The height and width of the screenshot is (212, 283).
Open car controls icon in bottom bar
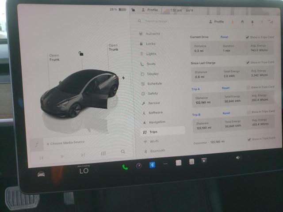coord(41,174)
